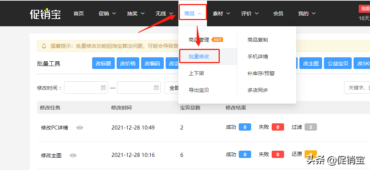
Task: Collapse the 商品 dropdown menu
Action: pyautogui.click(x=193, y=13)
